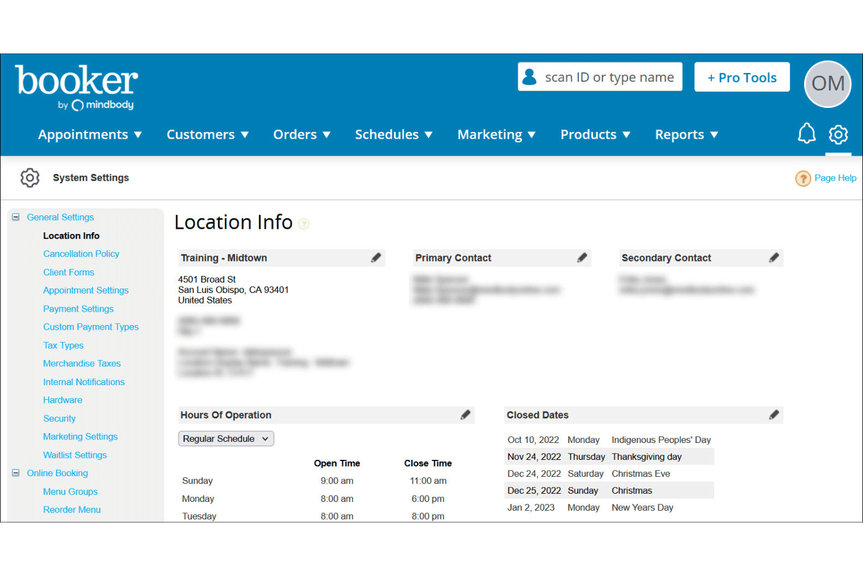
Task: Open Appointment Settings
Action: pos(86,290)
